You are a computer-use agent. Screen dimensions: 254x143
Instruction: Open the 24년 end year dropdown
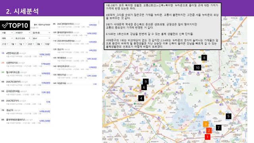pyautogui.click(x=31, y=44)
